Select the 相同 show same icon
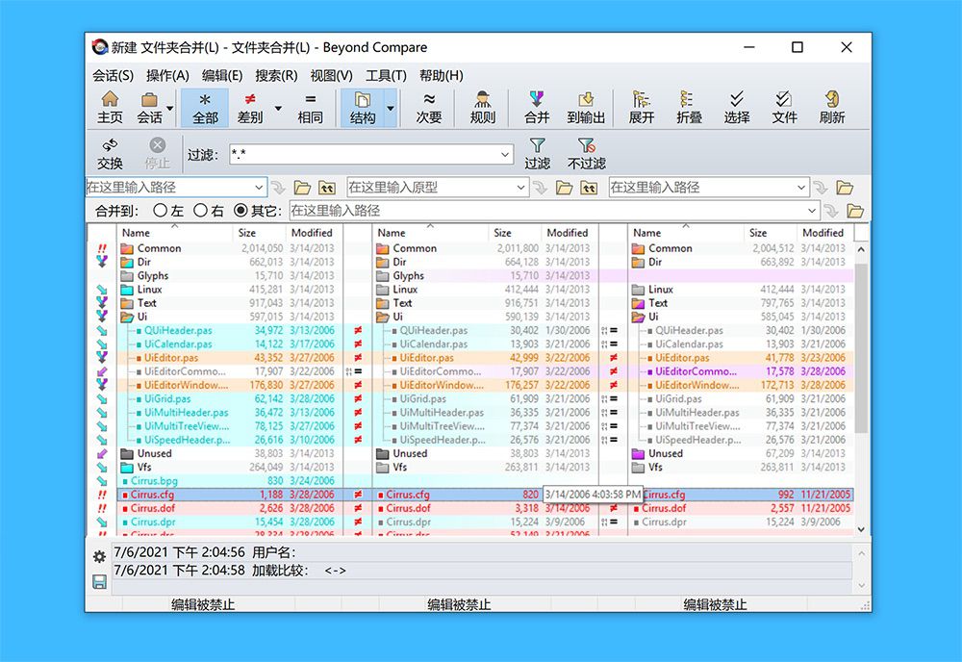Viewport: 962px width, 662px height. pyautogui.click(x=311, y=108)
